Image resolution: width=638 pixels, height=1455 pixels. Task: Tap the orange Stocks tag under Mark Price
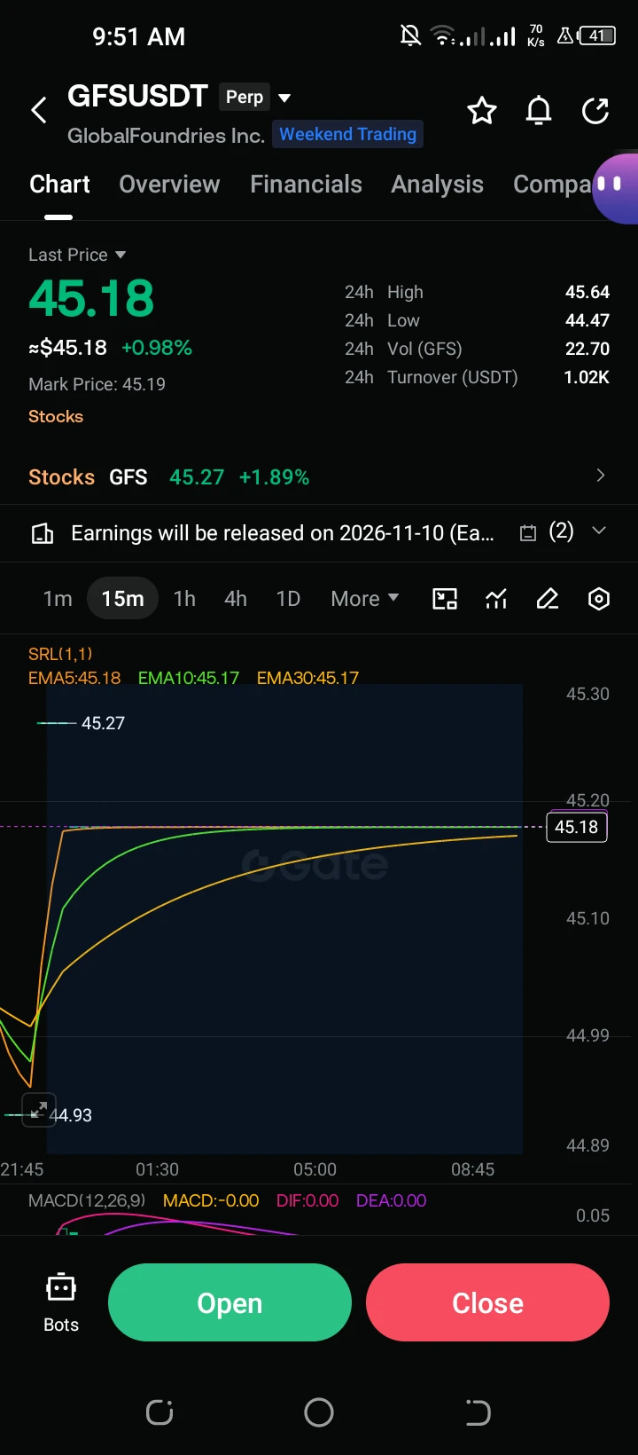tap(56, 416)
